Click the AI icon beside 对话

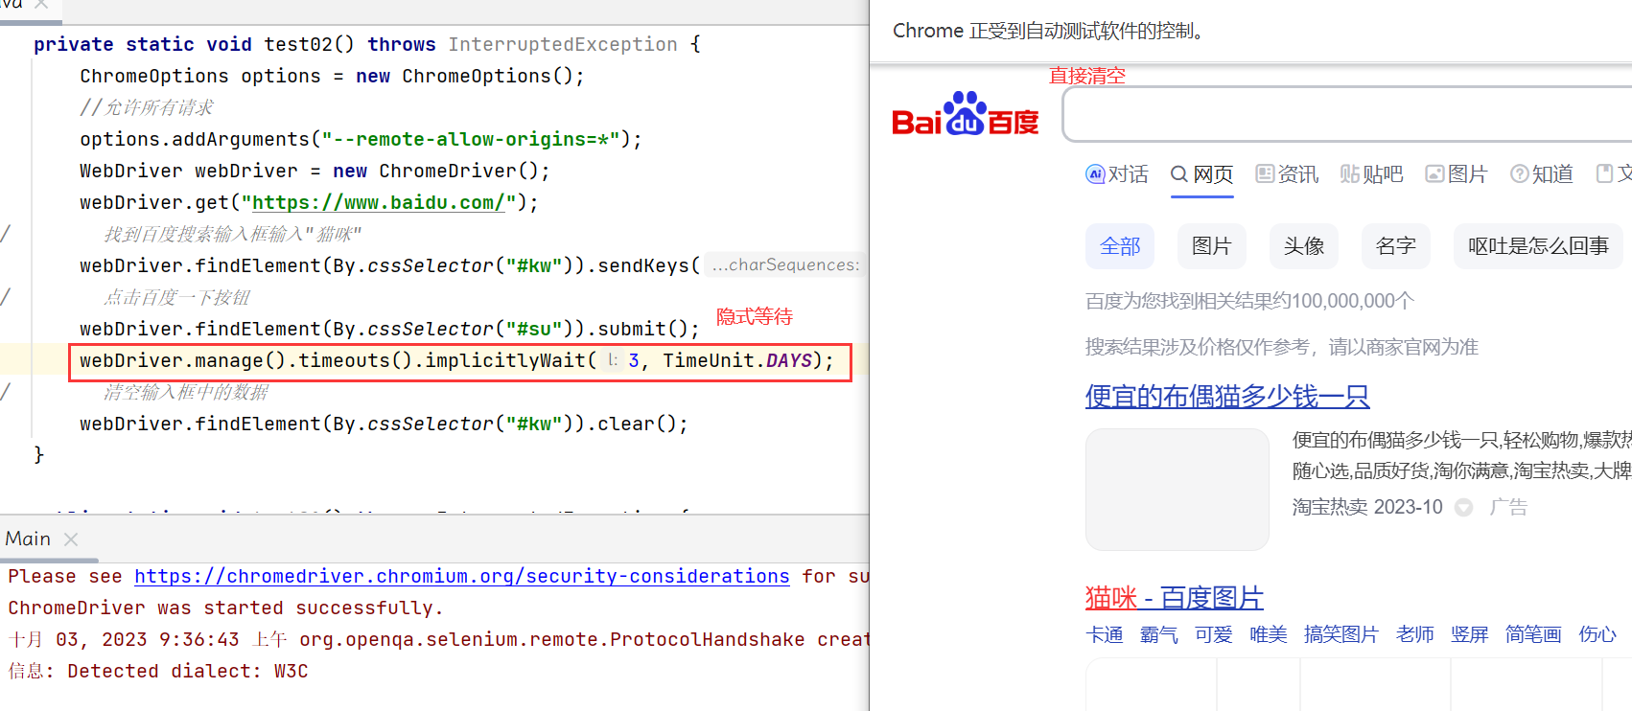pos(1095,173)
